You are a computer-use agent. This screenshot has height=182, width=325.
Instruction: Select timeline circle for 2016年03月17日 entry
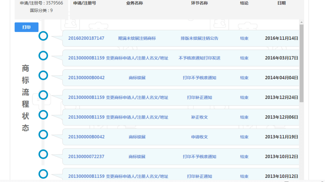coord(43,55)
